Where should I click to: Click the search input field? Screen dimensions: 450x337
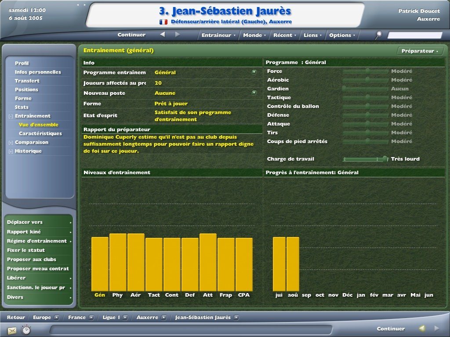[x=415, y=35]
